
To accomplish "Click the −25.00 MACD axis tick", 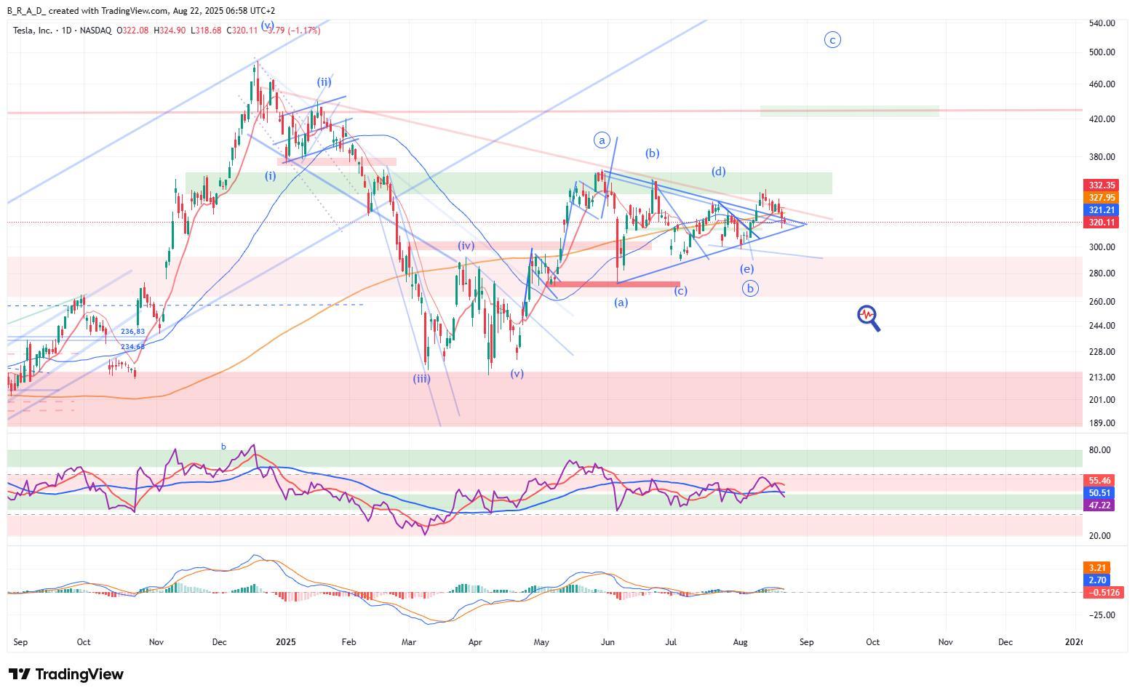I will point(1102,615).
